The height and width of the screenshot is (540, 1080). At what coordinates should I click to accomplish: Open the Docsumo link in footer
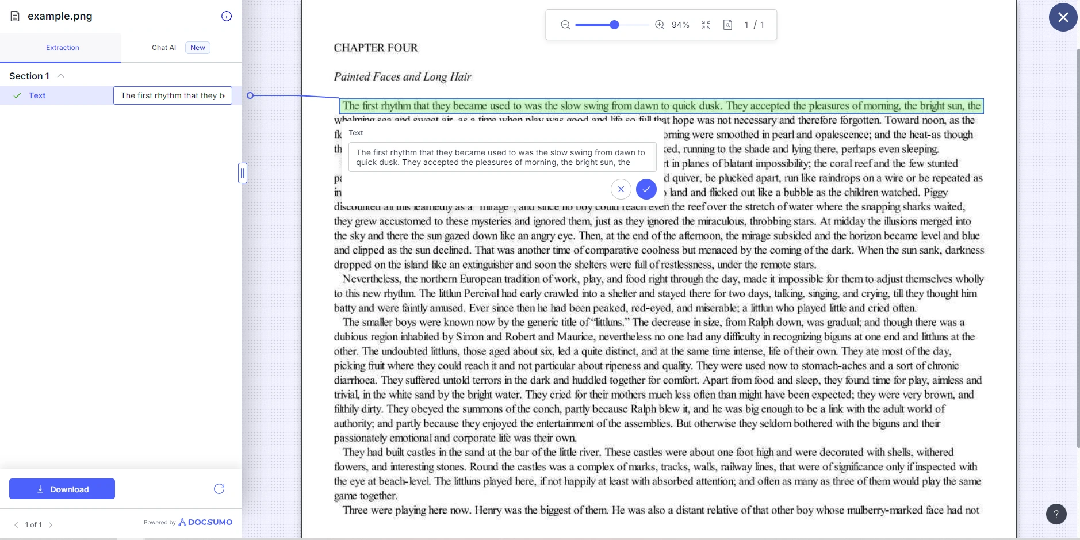click(x=205, y=522)
